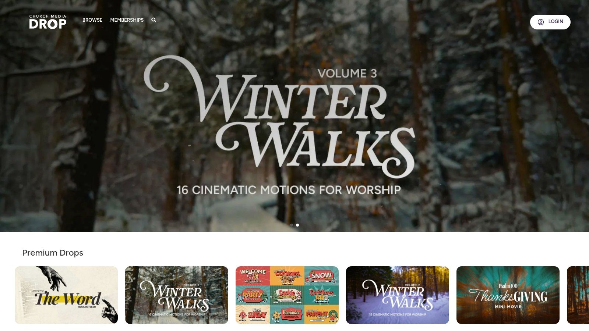Click the Winter Walks hero banner

pyautogui.click(x=294, y=116)
